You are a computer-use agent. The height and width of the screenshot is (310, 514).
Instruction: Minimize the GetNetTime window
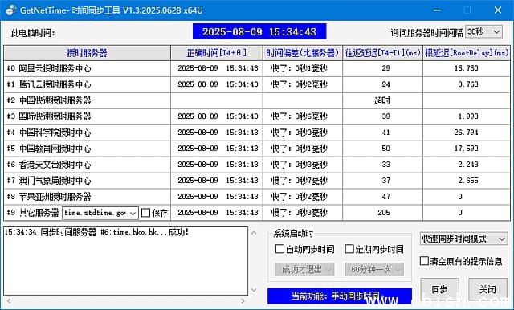click(x=437, y=10)
